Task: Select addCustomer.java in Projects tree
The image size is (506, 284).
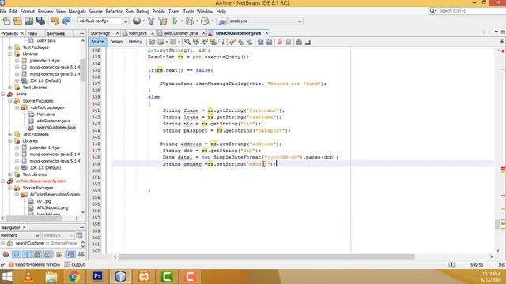Action: click(53, 121)
